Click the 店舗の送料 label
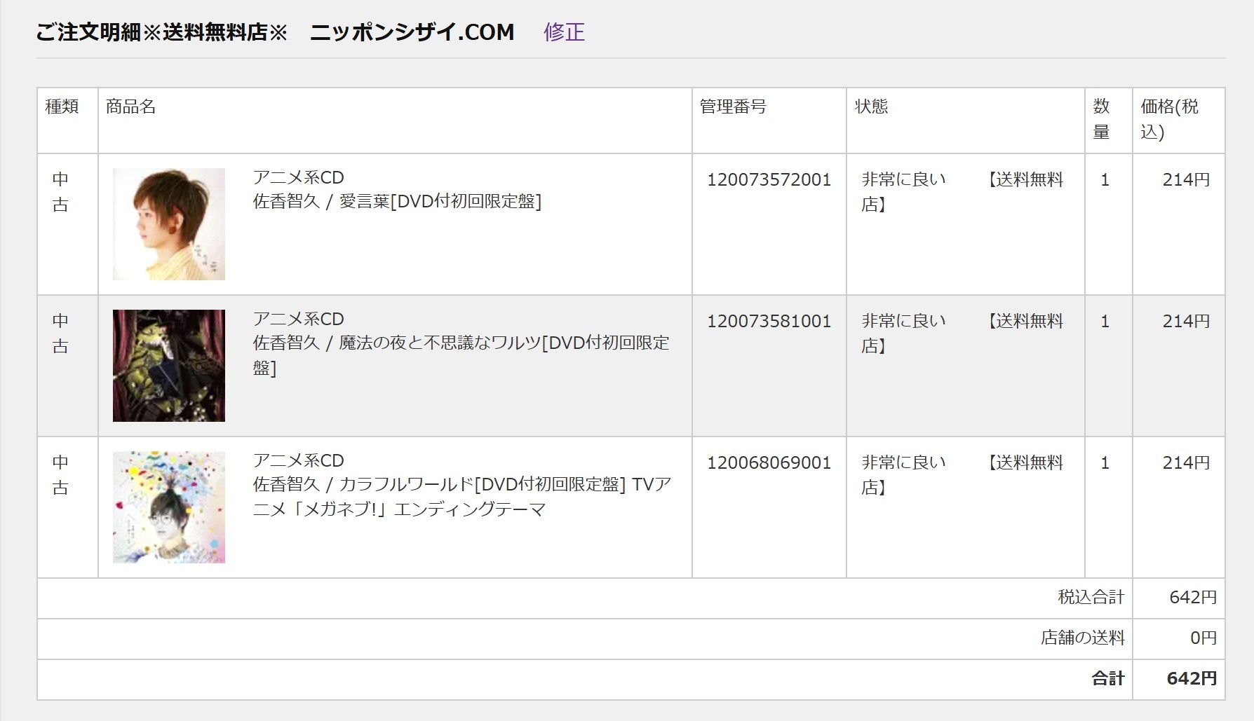This screenshot has width=1254, height=721. tap(1083, 638)
